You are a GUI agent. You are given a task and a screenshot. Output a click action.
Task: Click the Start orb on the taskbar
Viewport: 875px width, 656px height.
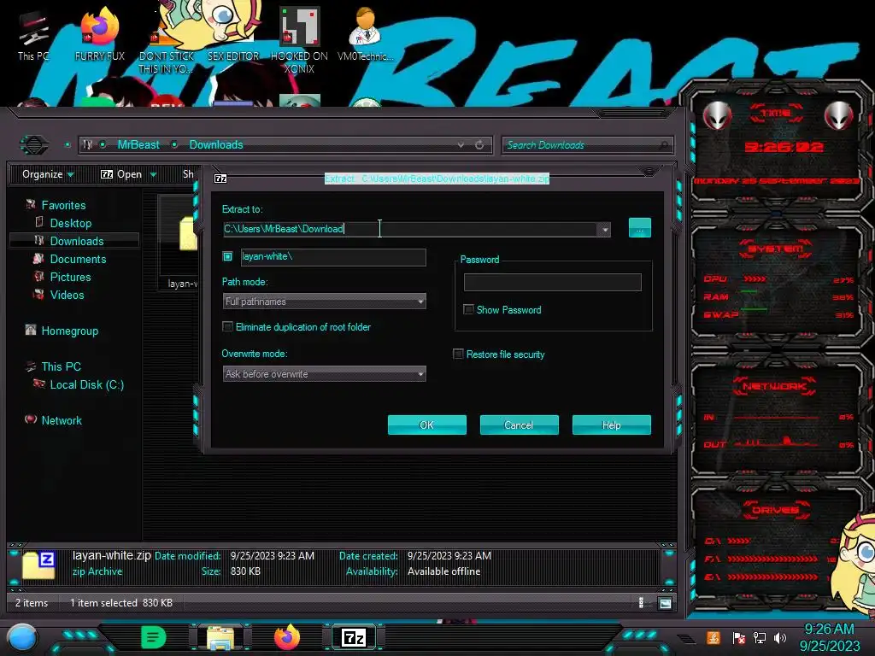[22, 638]
